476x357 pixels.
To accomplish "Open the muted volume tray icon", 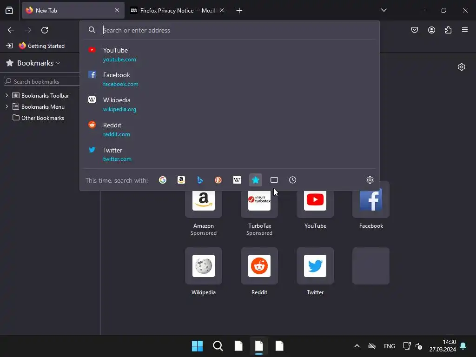I will coord(419,346).
